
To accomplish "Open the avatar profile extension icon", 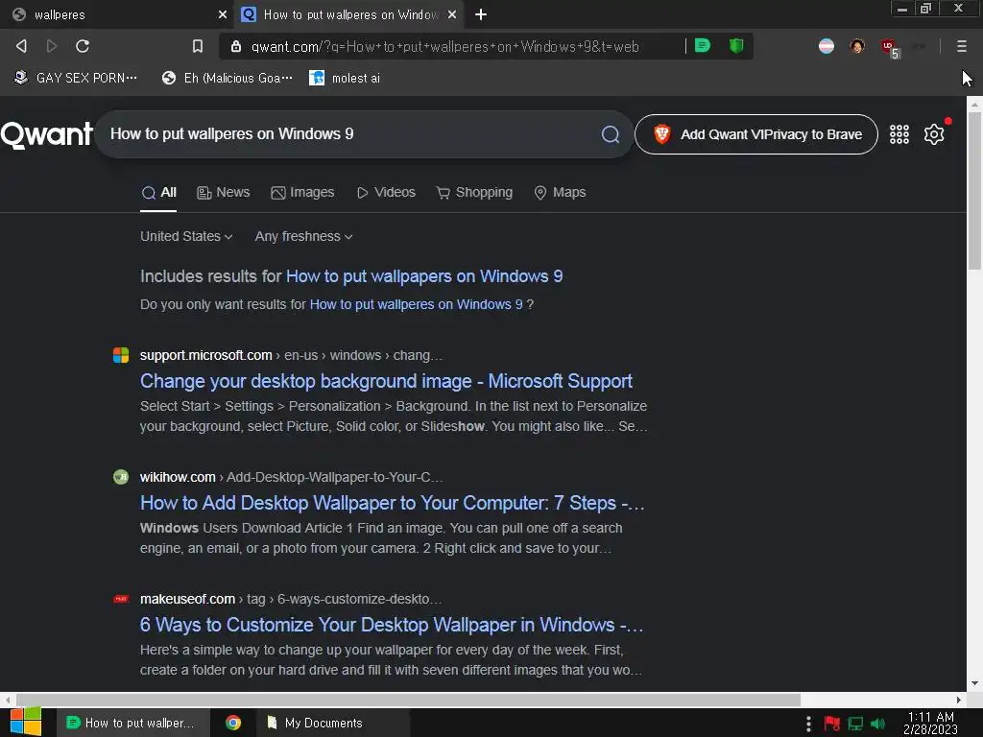I will (x=857, y=46).
